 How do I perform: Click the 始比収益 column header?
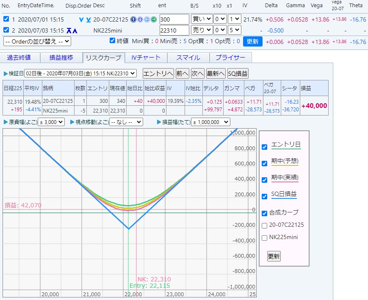tap(155, 88)
